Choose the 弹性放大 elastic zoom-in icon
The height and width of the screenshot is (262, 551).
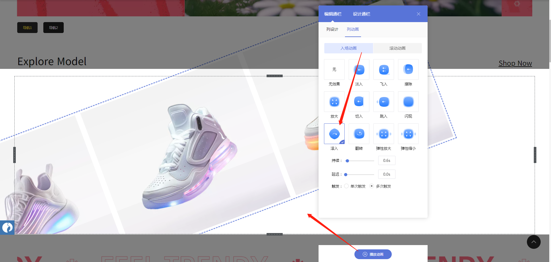click(384, 134)
